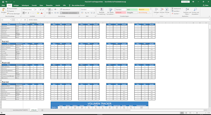Open the Ausfüllen fill dropdown
Image resolution: width=211 pixels, height=115 pixels.
[x=176, y=11]
